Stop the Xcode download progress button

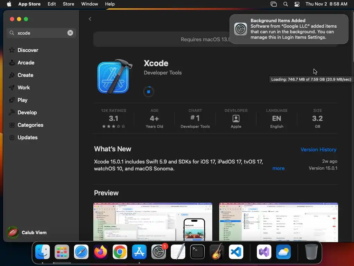point(149,91)
